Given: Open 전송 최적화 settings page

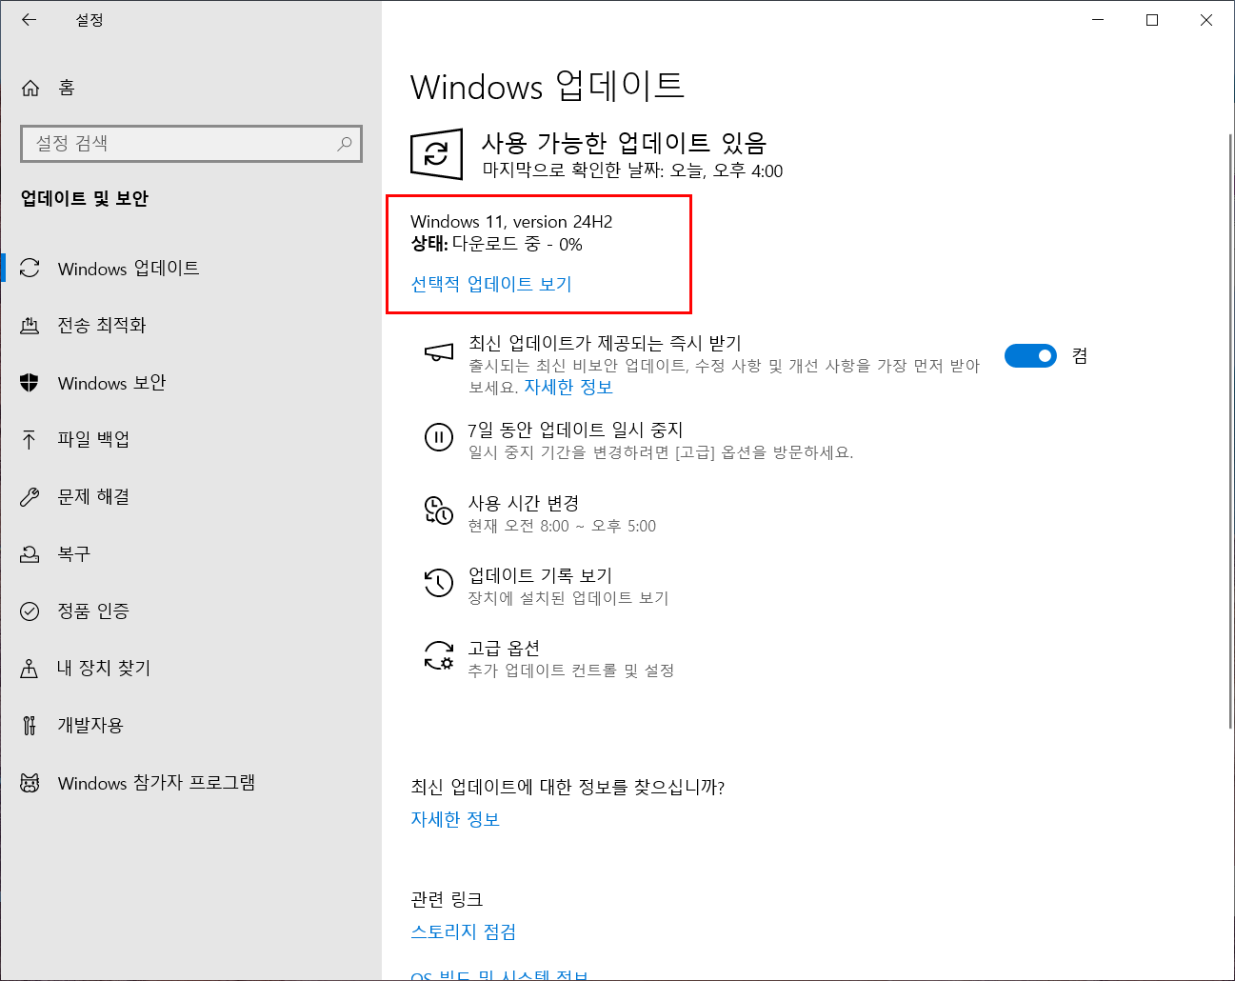Looking at the screenshot, I should pyautogui.click(x=190, y=326).
